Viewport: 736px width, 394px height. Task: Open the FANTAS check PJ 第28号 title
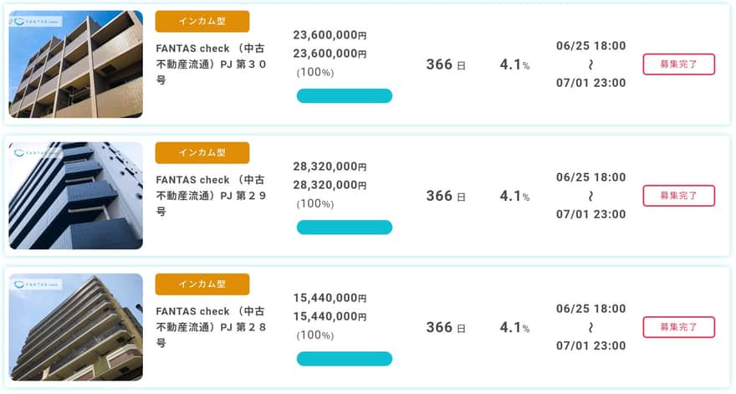[x=212, y=327]
